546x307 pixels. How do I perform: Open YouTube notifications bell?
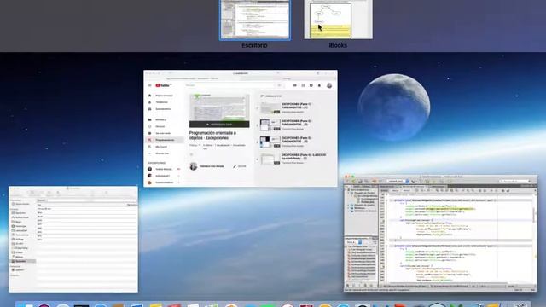click(x=319, y=85)
